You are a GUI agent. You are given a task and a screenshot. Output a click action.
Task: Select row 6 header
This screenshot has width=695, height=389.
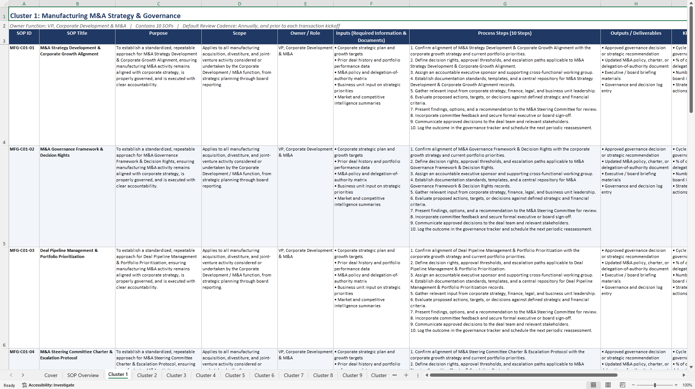point(4,298)
